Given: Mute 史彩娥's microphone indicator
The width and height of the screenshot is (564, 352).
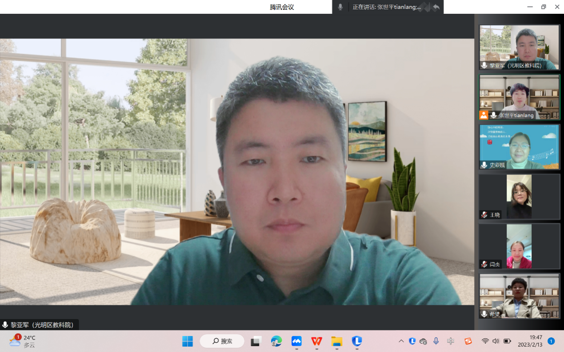Looking at the screenshot, I should [x=484, y=165].
